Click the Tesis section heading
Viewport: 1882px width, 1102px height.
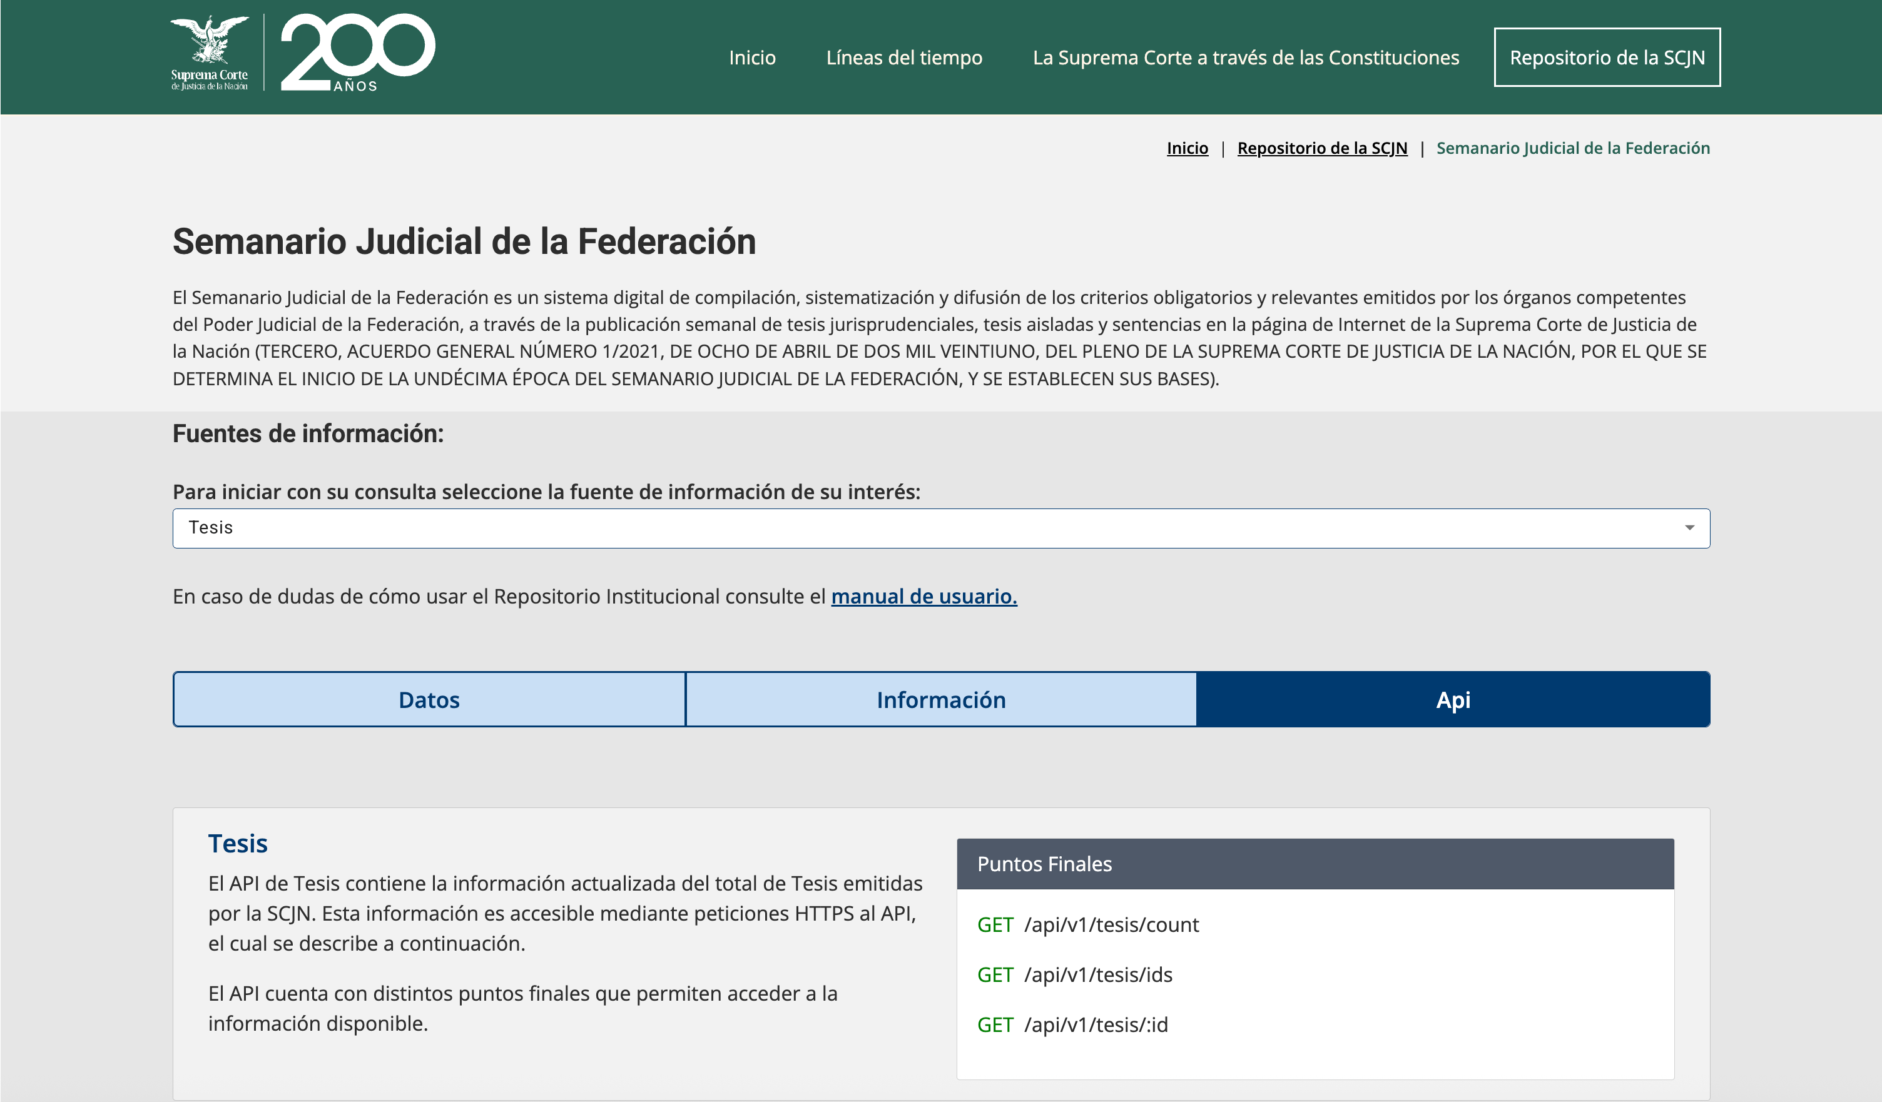coord(238,843)
